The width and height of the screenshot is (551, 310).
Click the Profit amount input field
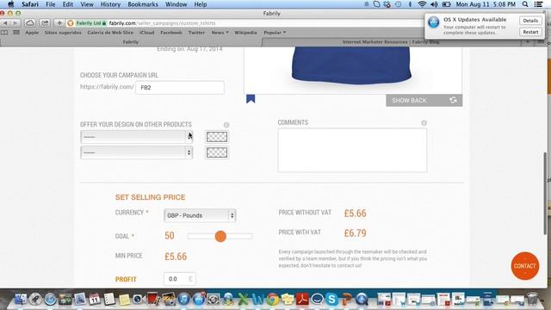click(x=180, y=279)
